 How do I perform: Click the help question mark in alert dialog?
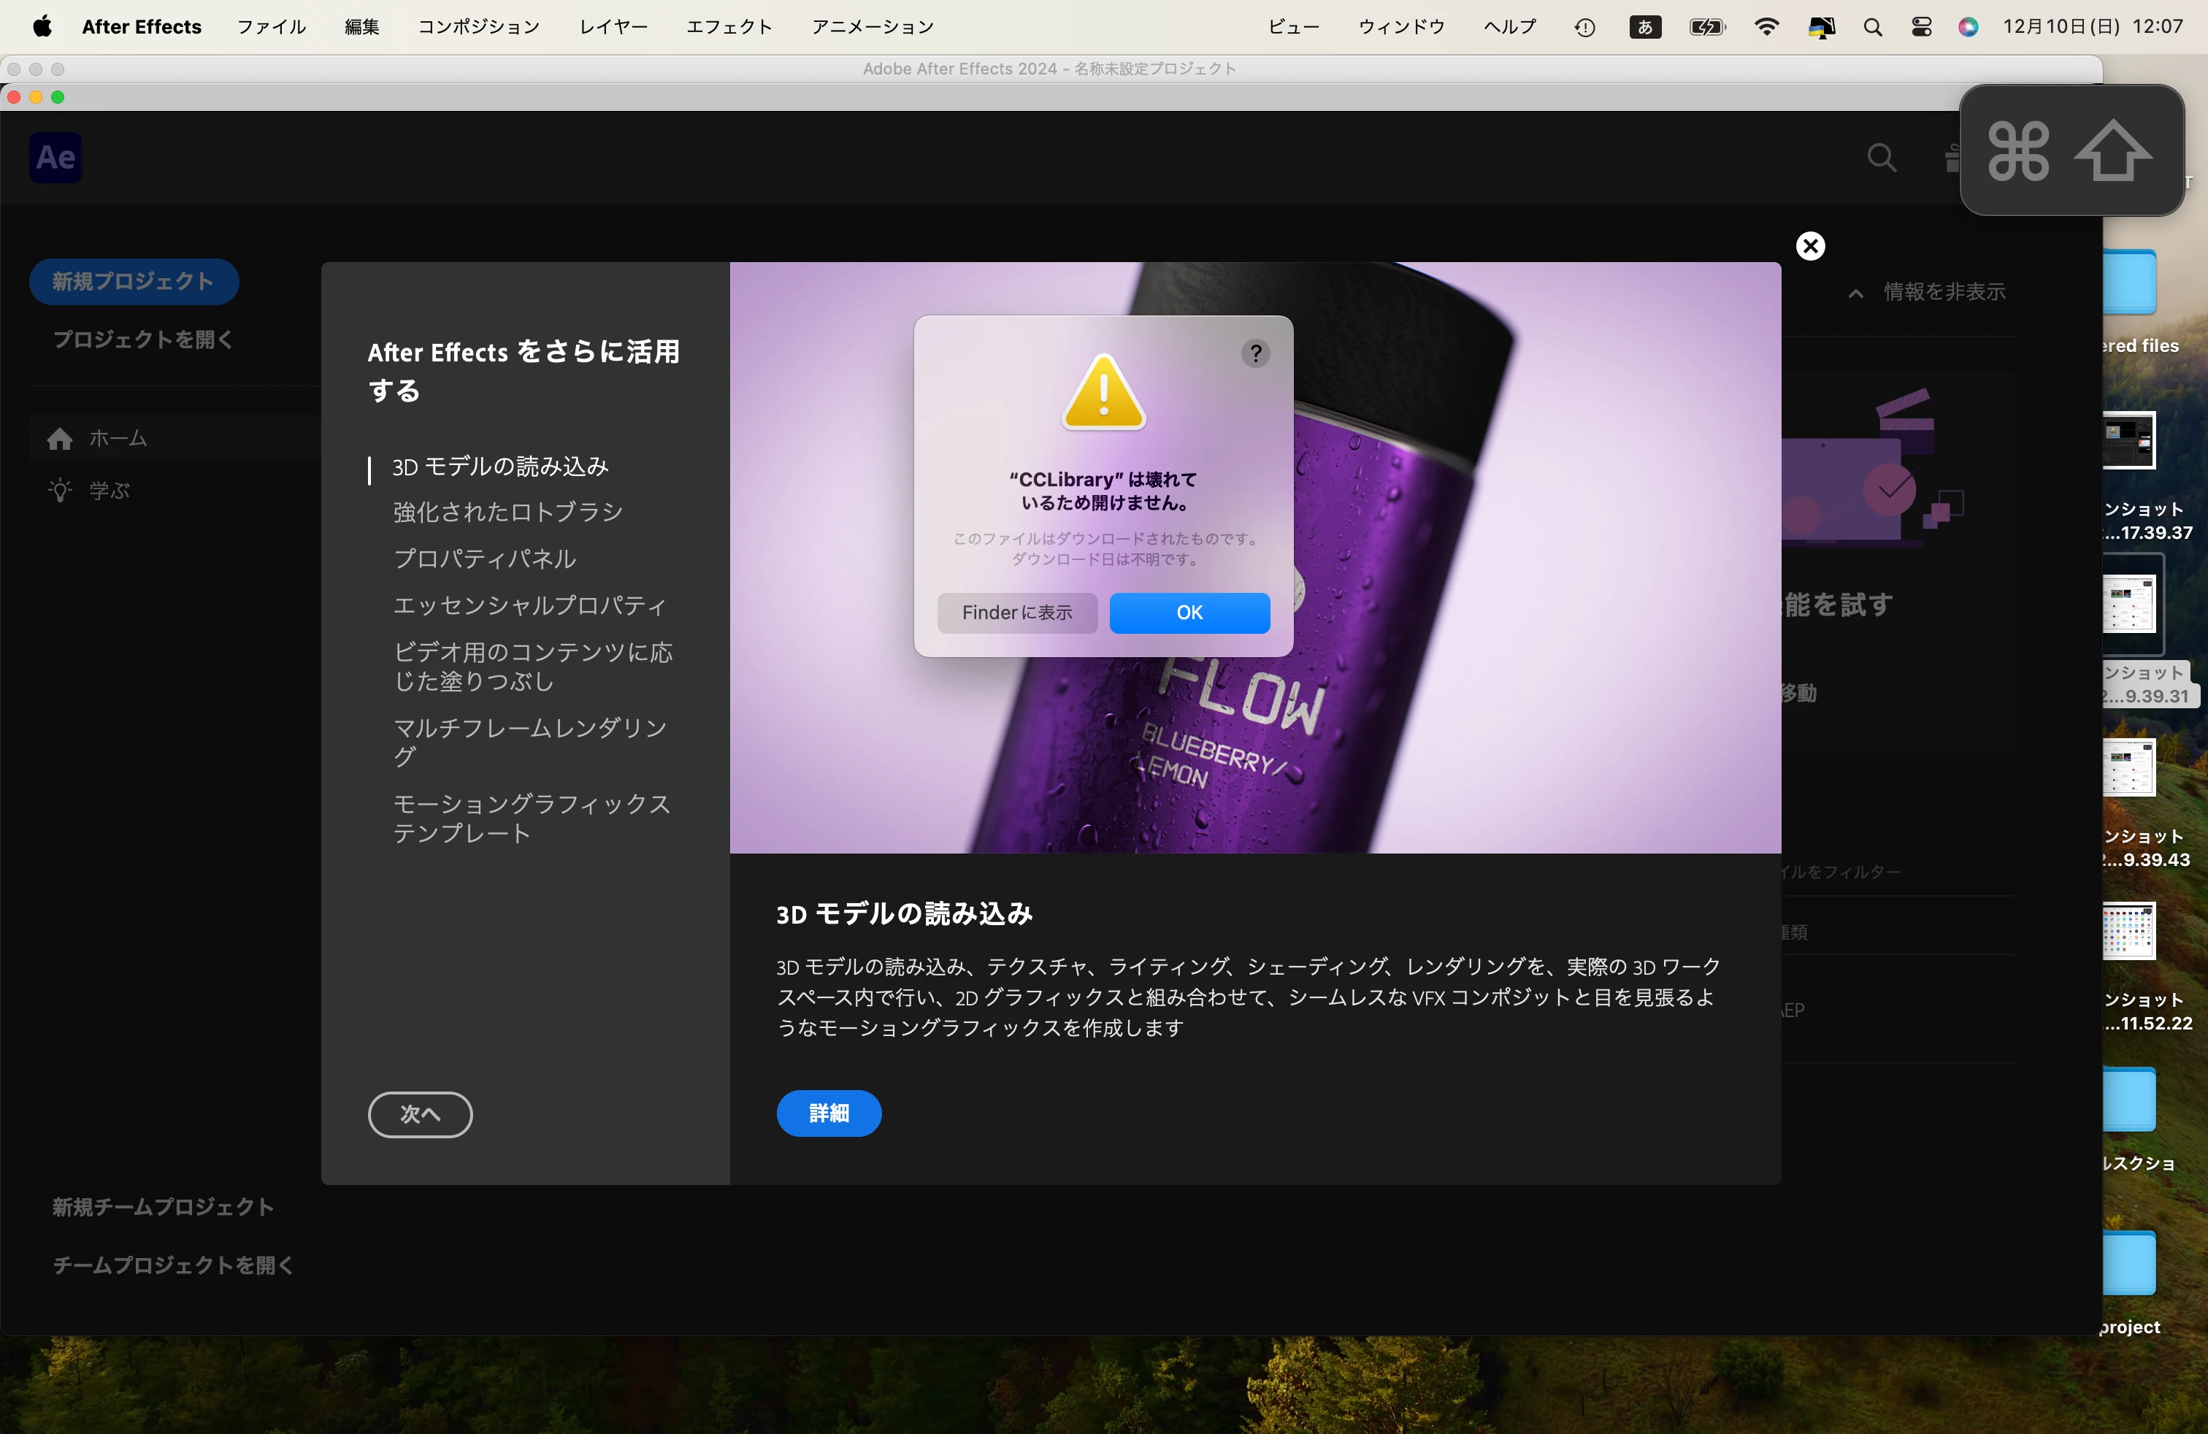(1255, 353)
